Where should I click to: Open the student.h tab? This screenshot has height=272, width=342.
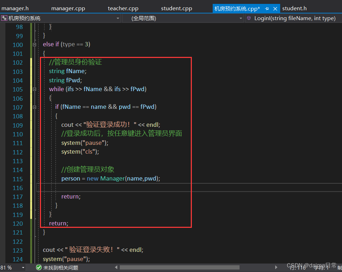tap(294, 8)
